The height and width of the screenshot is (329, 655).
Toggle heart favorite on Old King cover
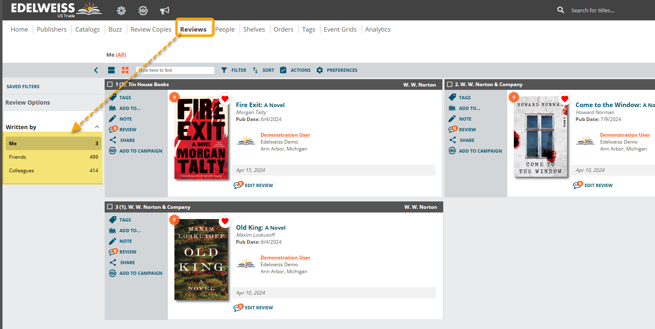click(225, 221)
